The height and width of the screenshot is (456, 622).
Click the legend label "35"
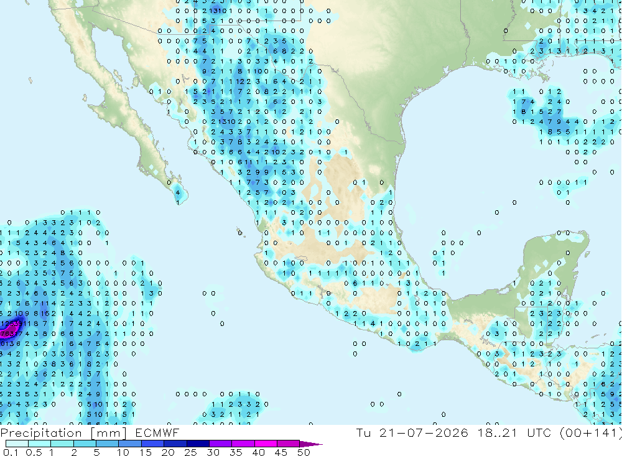[x=236, y=452]
